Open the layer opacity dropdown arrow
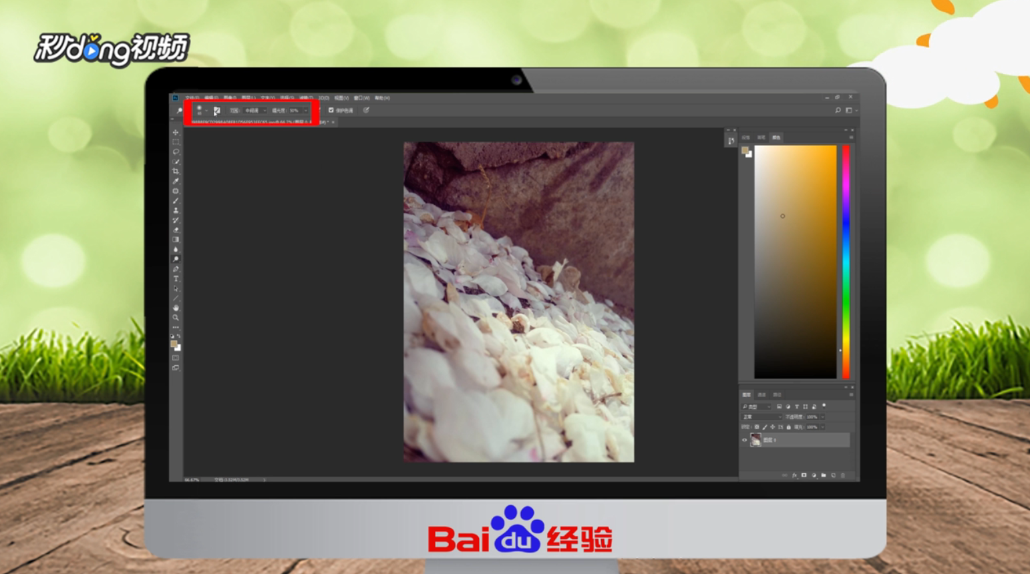This screenshot has height=574, width=1030. click(x=822, y=417)
